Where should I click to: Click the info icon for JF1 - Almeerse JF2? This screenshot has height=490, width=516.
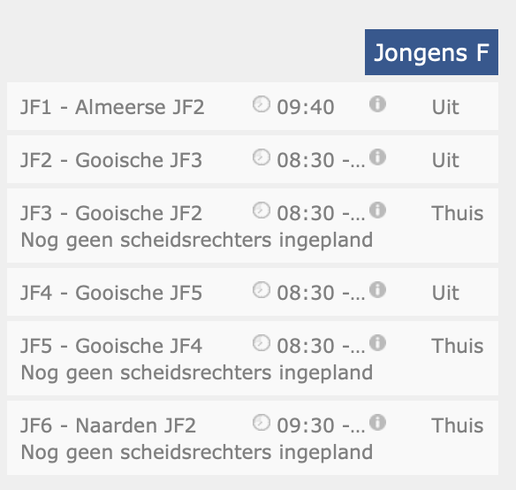click(377, 104)
